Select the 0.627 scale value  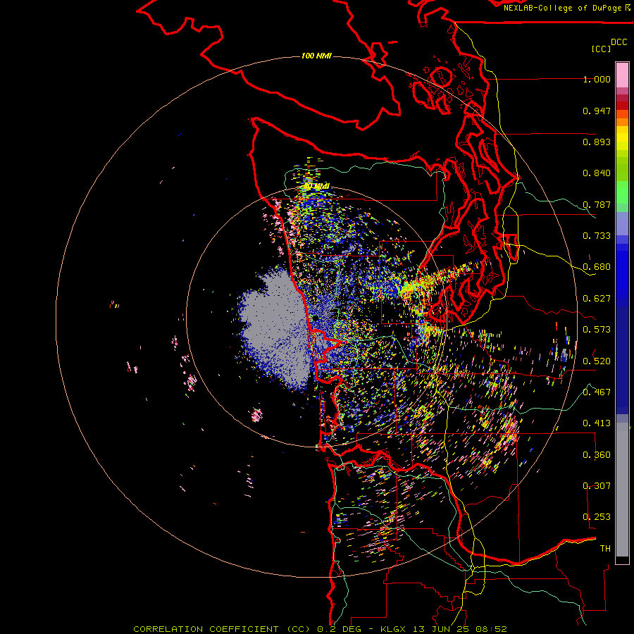coord(597,299)
